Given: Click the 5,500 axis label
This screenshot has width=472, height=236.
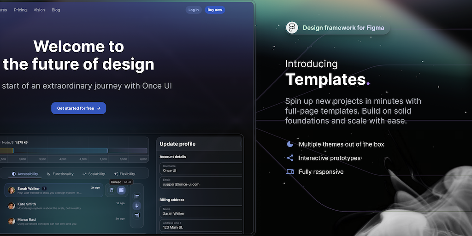Looking at the screenshot, I should (x=124, y=159).
